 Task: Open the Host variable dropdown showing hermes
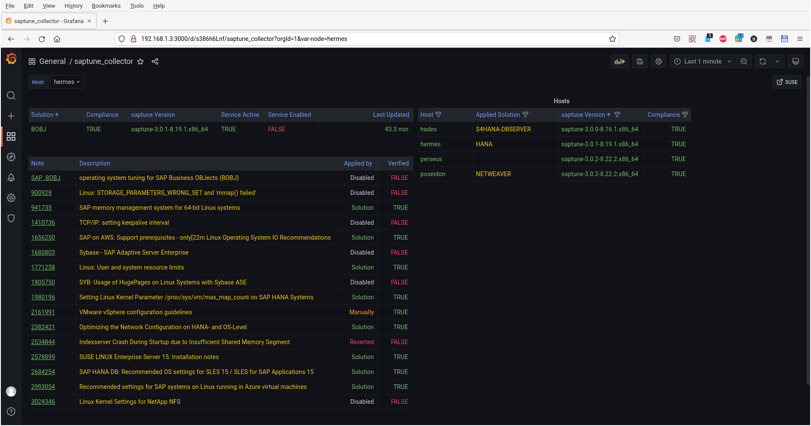click(x=67, y=82)
